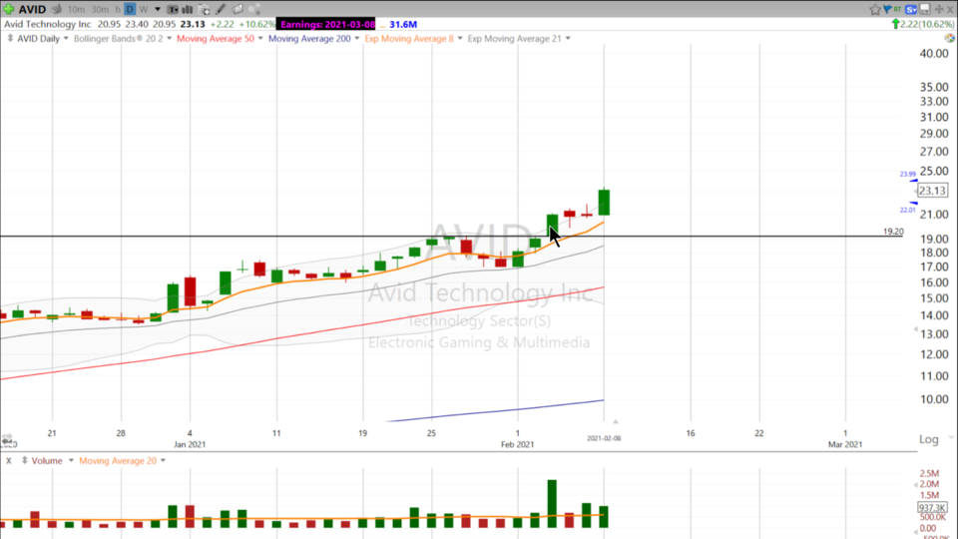Close the chart window with X
This screenshot has width=958, height=539.
click(950, 9)
